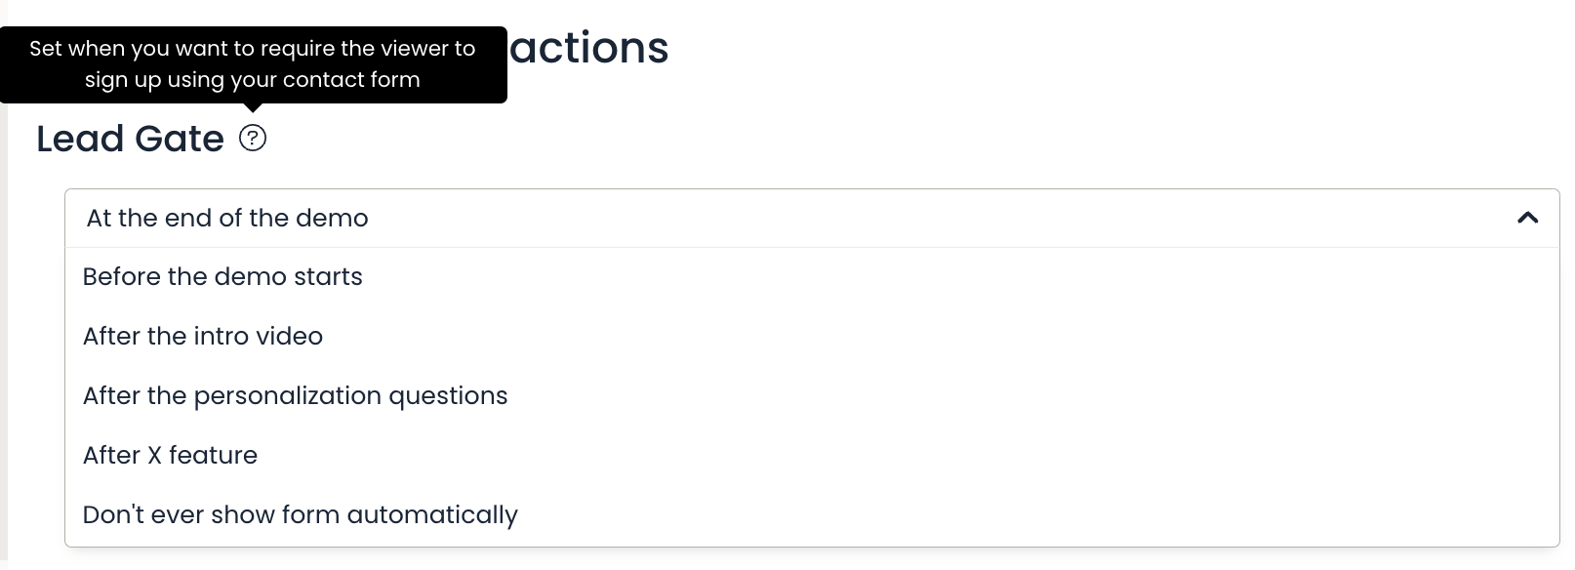This screenshot has height=570, width=1575.
Task: Click the word 'Gate' in the heading
Action: click(x=180, y=139)
